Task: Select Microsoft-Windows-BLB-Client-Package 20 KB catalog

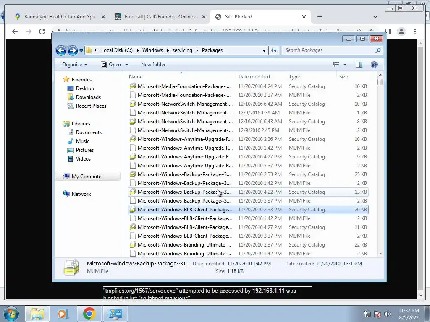Action: pyautogui.click(x=248, y=210)
